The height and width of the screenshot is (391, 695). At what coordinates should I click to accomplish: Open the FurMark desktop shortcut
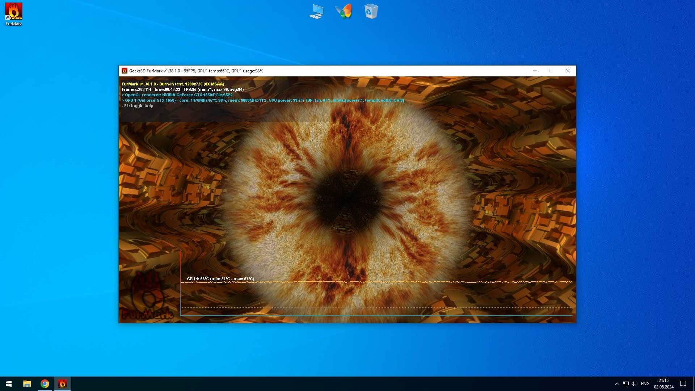click(x=14, y=14)
